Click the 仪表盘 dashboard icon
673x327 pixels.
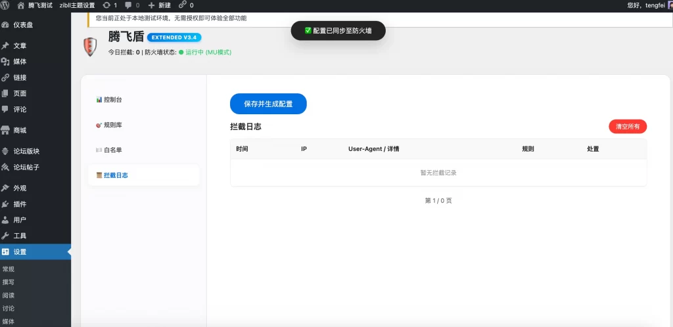coord(5,25)
